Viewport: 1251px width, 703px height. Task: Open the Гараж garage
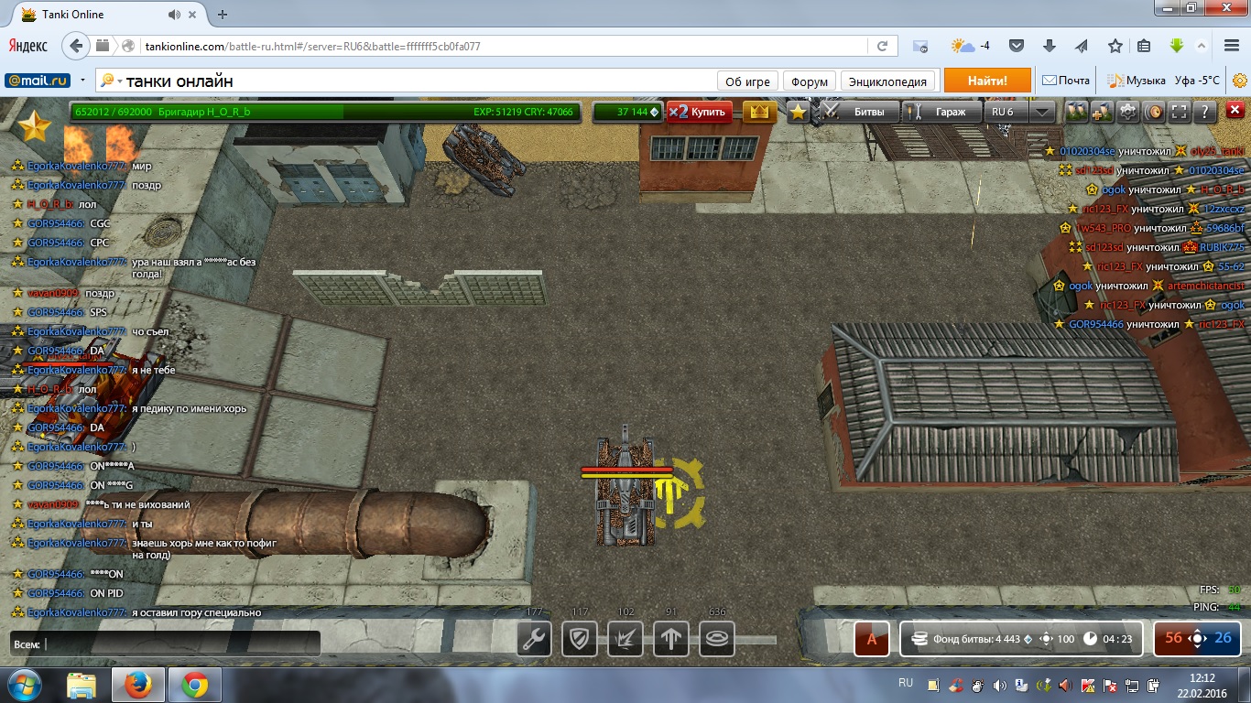(x=941, y=112)
